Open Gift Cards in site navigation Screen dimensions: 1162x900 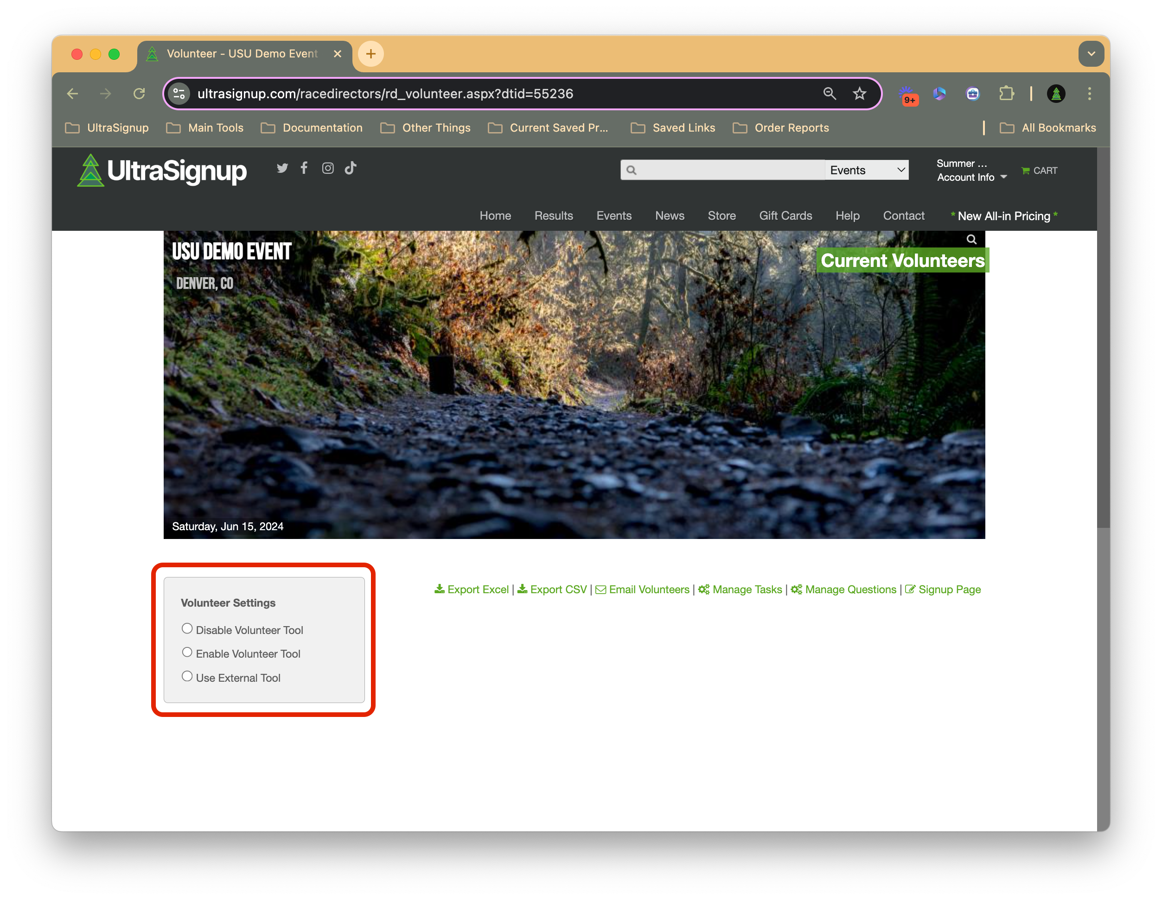click(x=785, y=216)
